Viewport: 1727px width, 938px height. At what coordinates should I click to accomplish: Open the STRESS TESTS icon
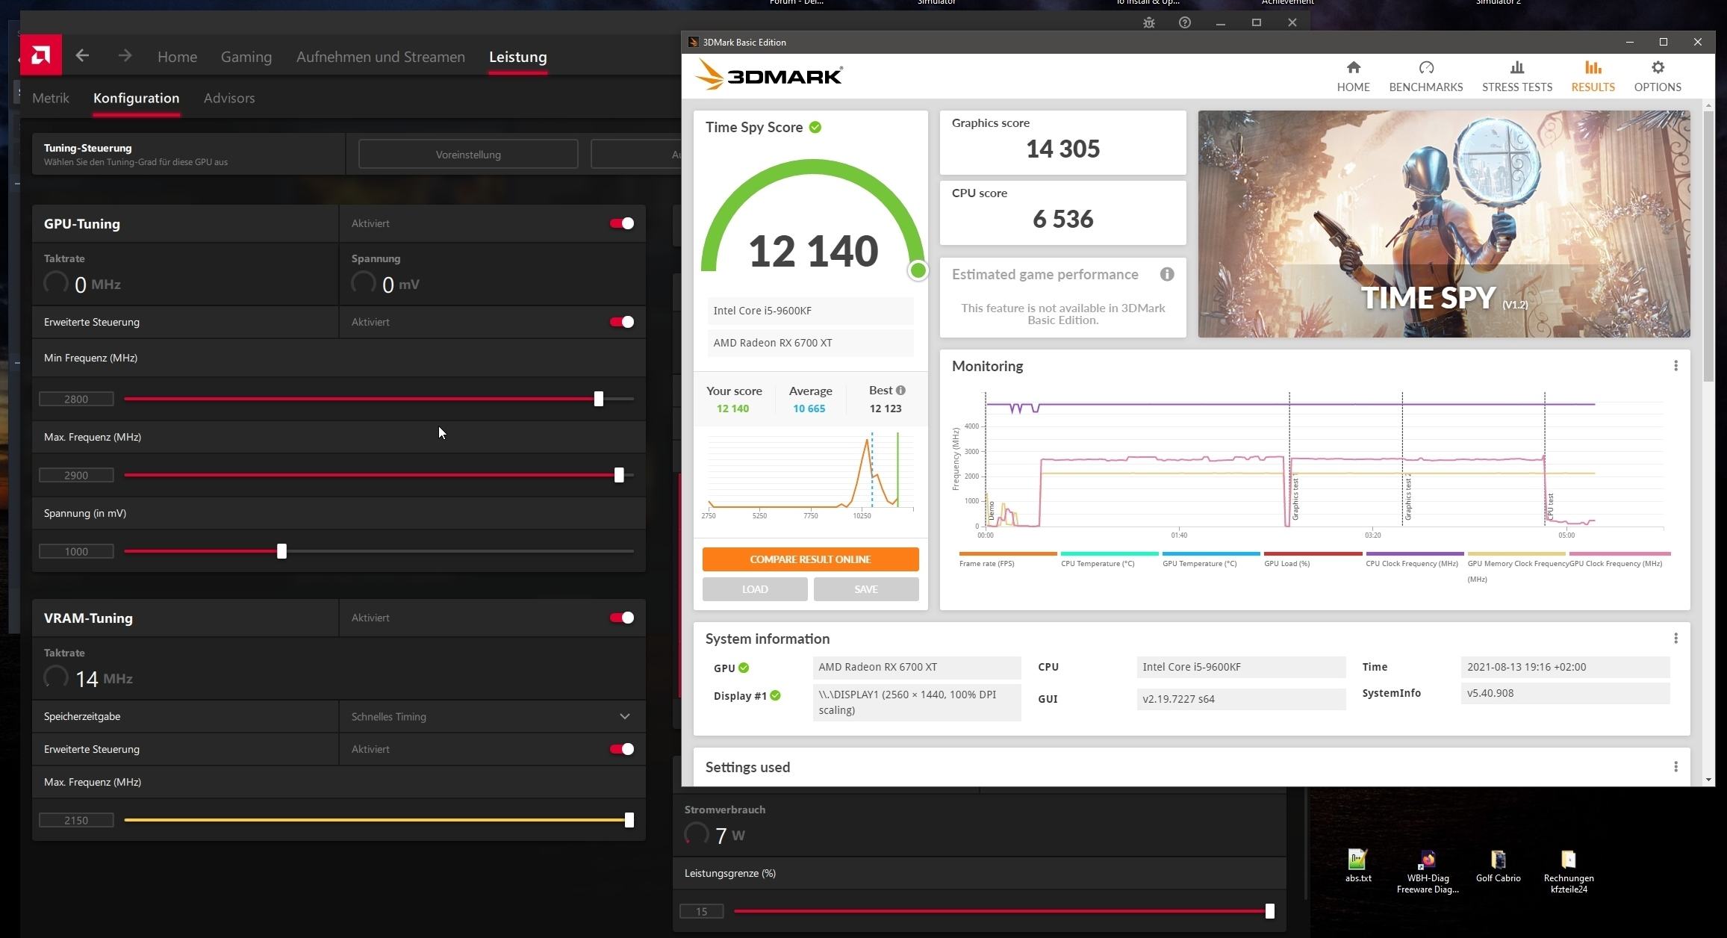coord(1517,68)
